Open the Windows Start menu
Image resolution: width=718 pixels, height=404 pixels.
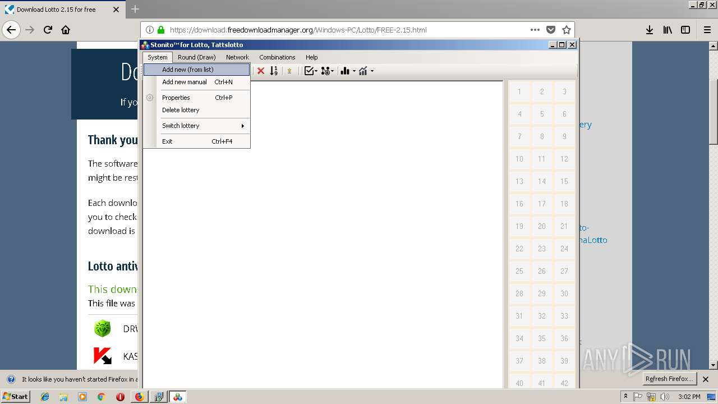click(x=16, y=397)
